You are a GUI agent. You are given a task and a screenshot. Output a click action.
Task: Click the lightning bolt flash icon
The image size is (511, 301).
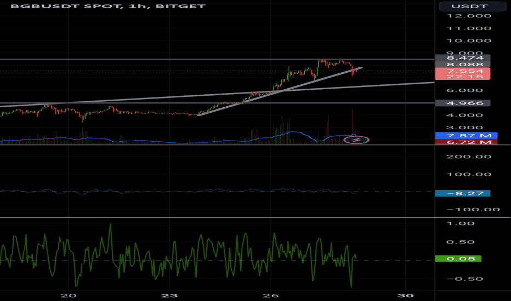coord(356,140)
